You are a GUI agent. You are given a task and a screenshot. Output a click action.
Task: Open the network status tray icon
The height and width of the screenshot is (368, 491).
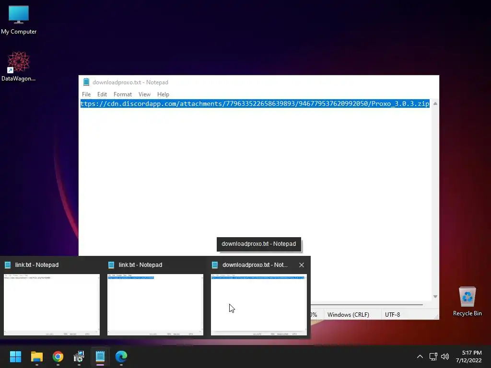tap(433, 356)
